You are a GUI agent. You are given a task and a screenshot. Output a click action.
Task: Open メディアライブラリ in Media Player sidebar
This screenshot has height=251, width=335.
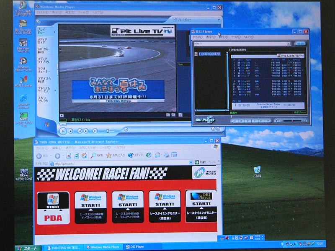pos(44,60)
